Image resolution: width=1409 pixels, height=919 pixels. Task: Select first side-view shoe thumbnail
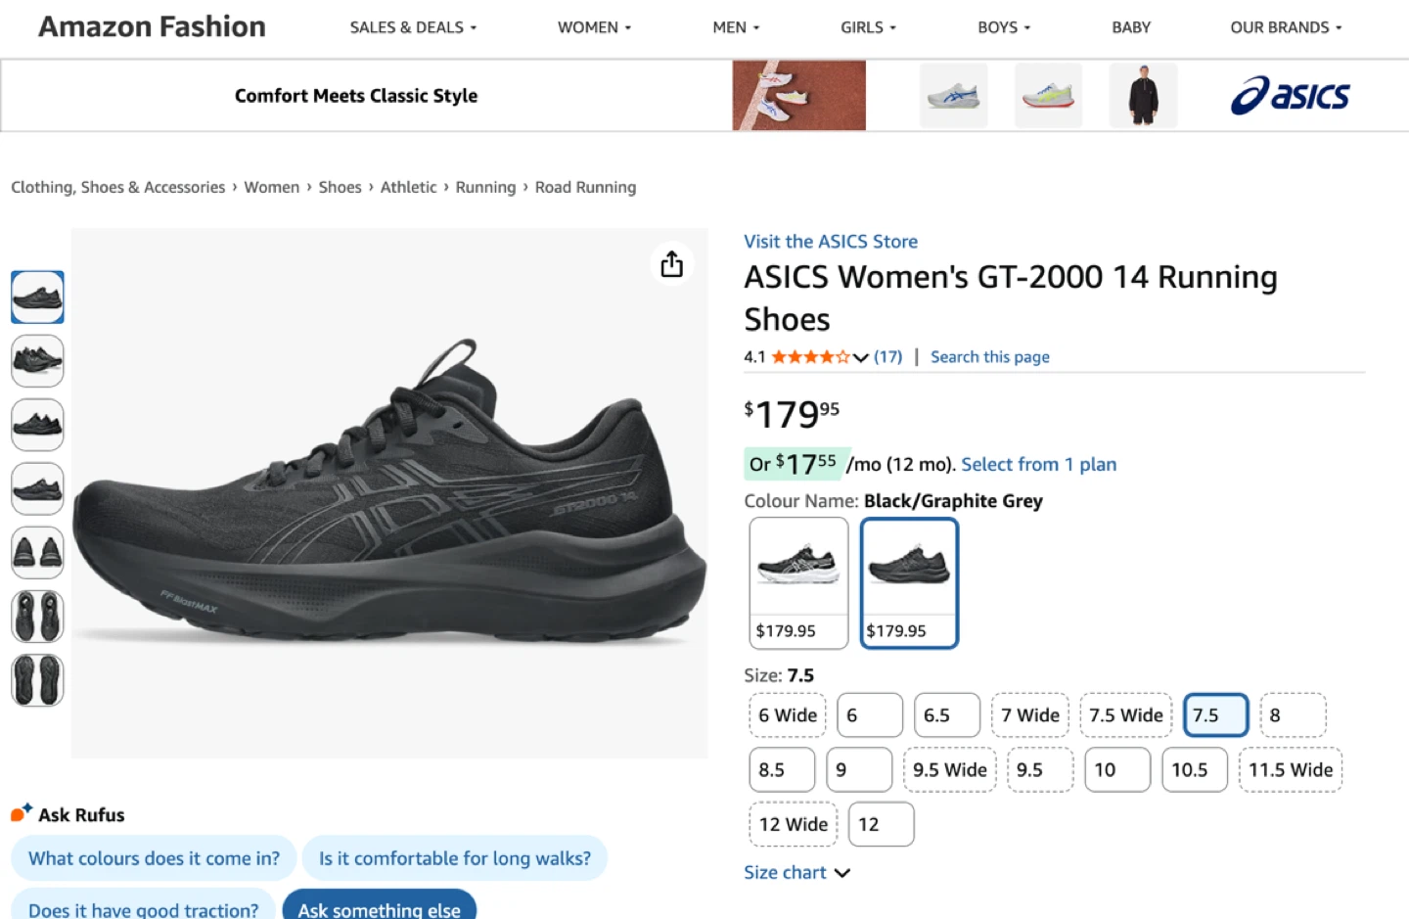[37, 297]
